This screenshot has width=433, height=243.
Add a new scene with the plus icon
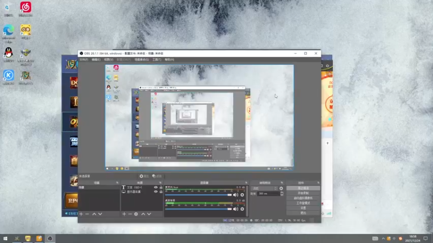pos(81,214)
